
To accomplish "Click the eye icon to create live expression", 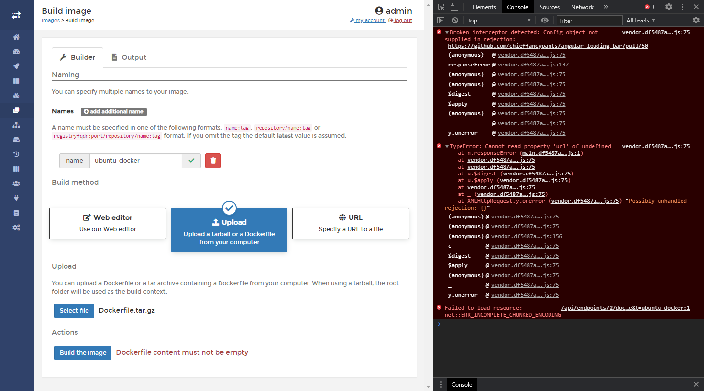I will pyautogui.click(x=544, y=20).
